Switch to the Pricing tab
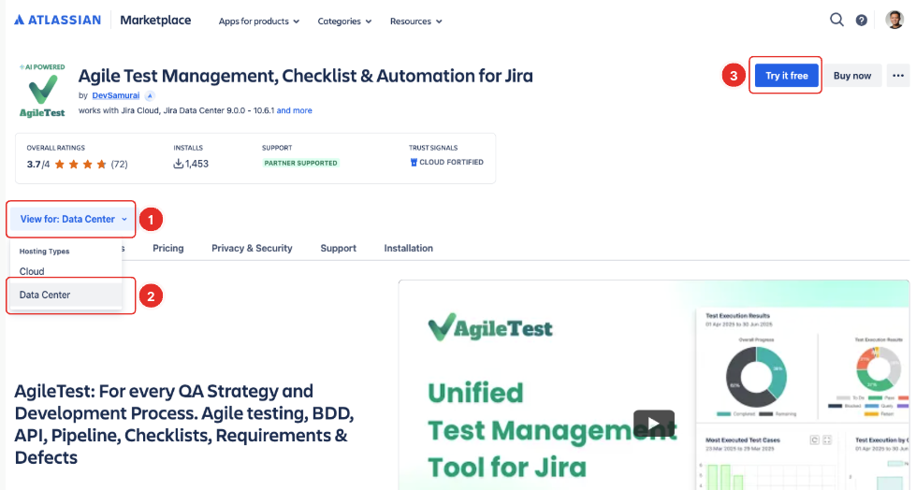The height and width of the screenshot is (490, 916). click(168, 248)
